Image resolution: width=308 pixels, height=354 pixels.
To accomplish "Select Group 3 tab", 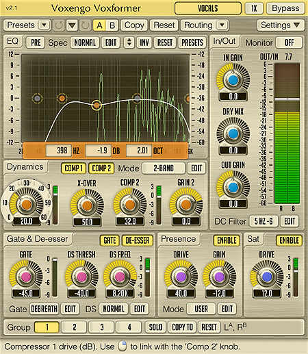I will [101, 327].
